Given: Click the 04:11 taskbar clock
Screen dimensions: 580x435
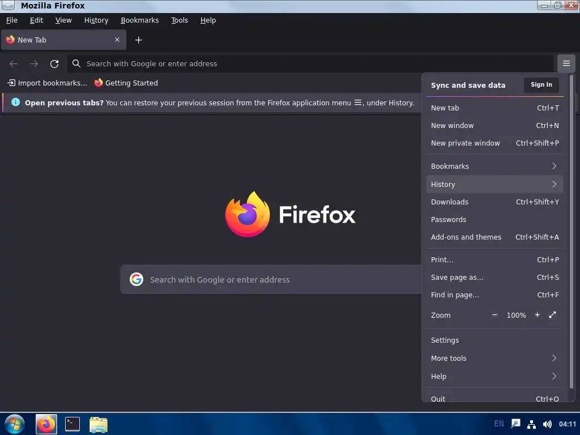Looking at the screenshot, I should click(567, 424).
